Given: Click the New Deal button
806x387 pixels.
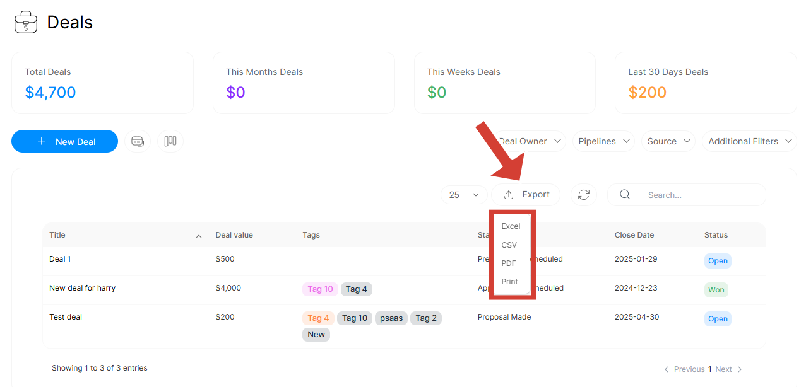Looking at the screenshot, I should coord(64,141).
